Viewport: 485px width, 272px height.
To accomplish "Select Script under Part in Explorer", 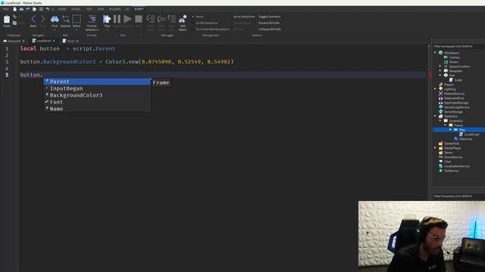I will (x=458, y=80).
